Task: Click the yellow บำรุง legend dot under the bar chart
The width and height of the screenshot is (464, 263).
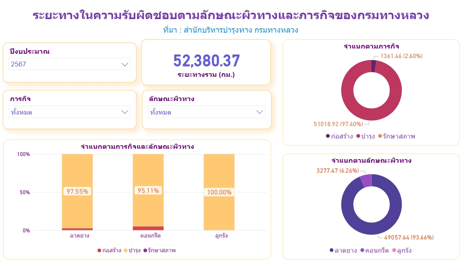Action: (x=126, y=250)
